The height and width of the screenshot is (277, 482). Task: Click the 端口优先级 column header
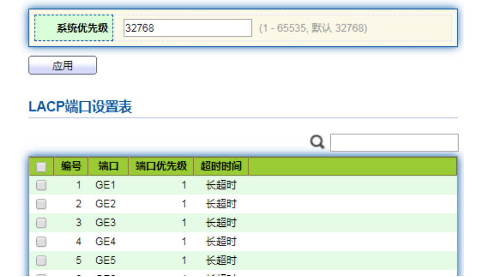[161, 166]
